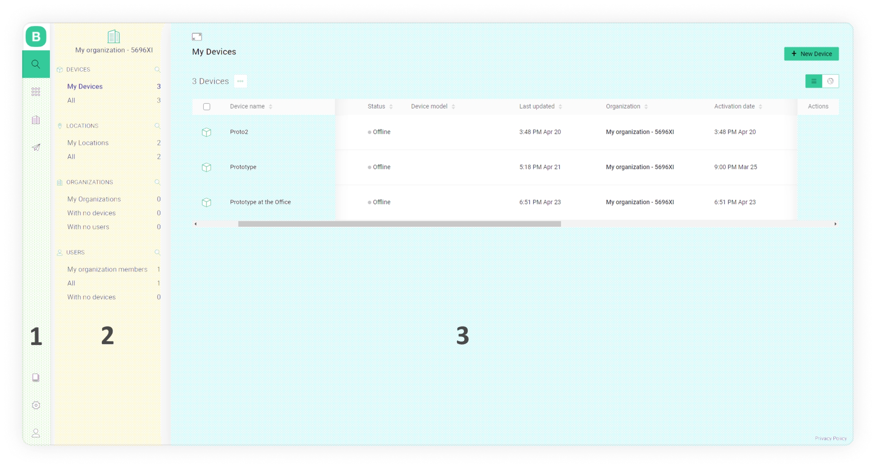The image size is (876, 468).
Task: Click the organization building icon in left rail
Action: tap(36, 120)
